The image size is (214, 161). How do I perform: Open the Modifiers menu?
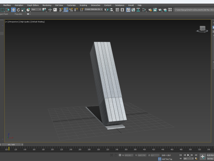[7, 5]
